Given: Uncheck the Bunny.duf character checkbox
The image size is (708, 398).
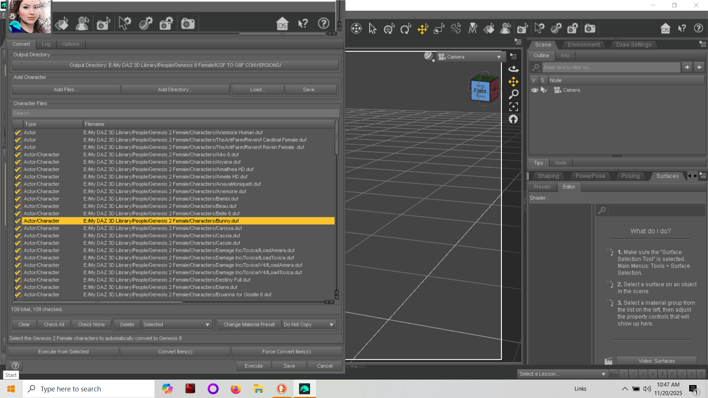Looking at the screenshot, I should 17,221.
